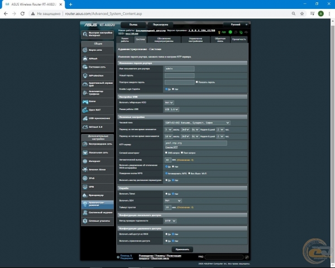The width and height of the screenshot is (335, 268).
Task: Select Да for reboot scheduler
Action: [166, 180]
